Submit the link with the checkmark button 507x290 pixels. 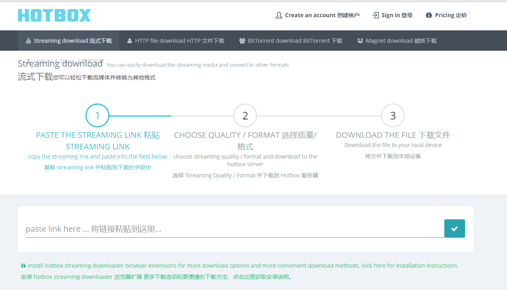point(454,228)
